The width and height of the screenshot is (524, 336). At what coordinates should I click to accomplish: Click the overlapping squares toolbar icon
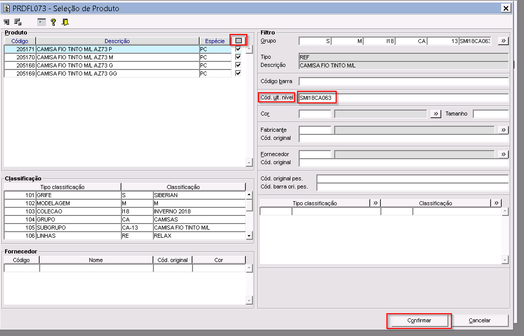[x=18, y=22]
